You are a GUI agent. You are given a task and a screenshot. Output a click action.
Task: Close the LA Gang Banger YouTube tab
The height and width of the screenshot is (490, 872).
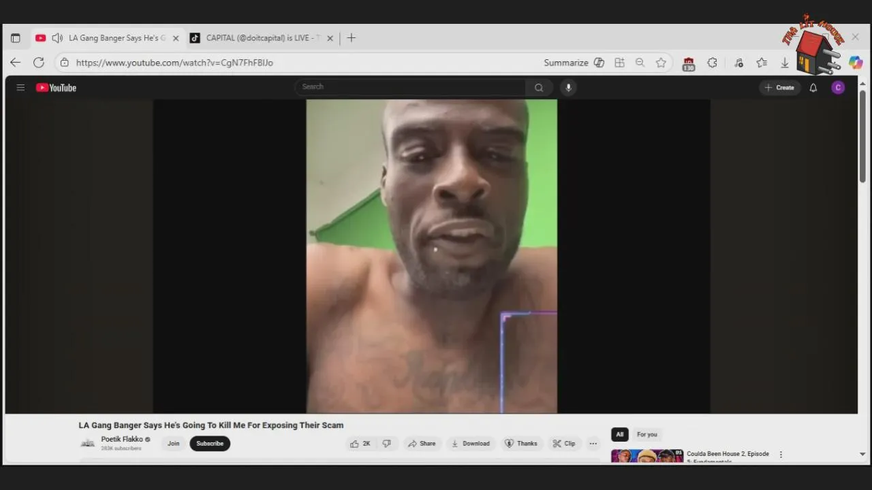176,38
